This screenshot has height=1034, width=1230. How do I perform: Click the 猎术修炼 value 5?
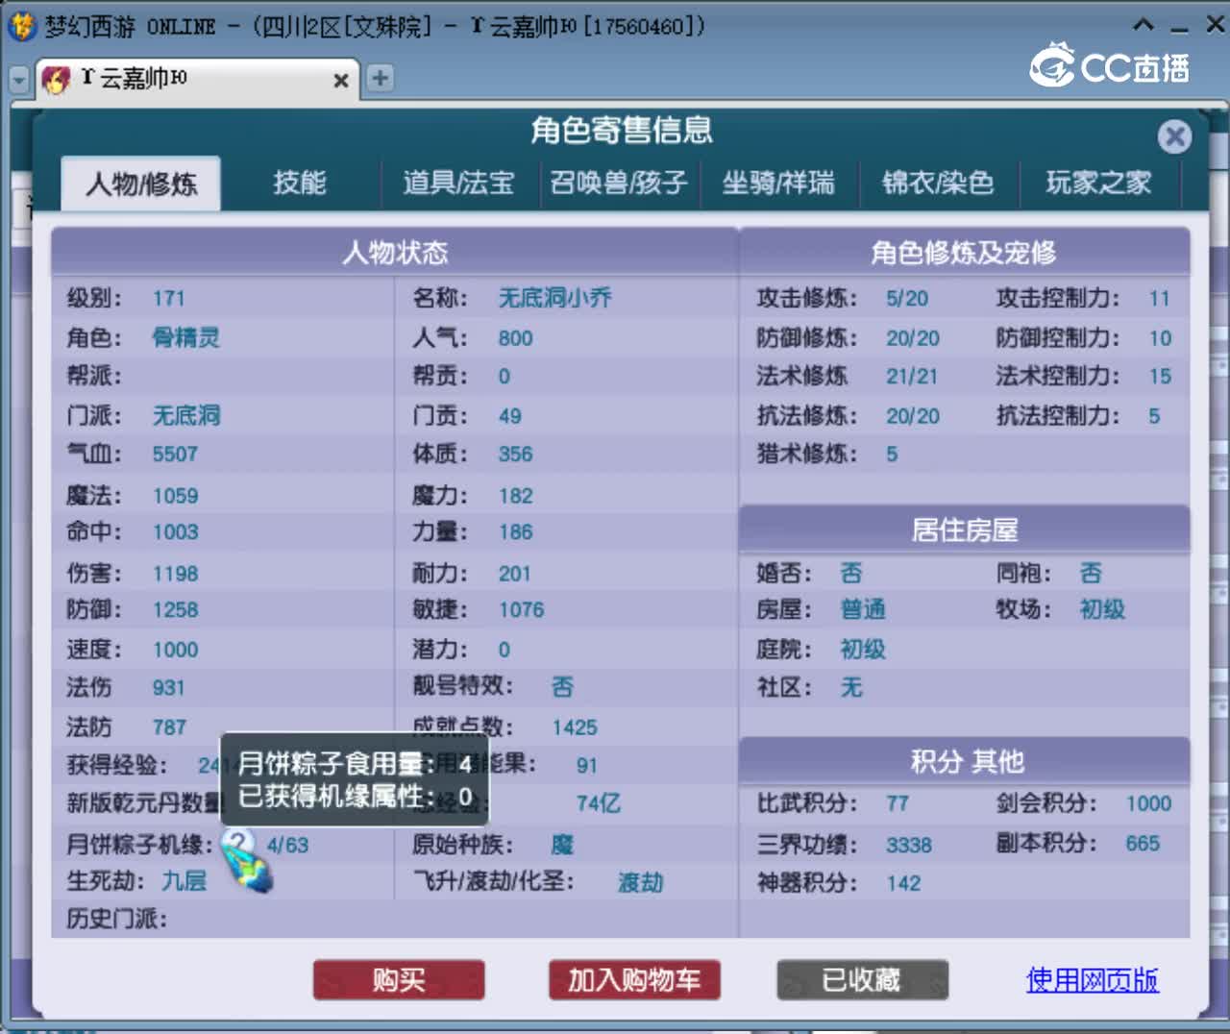[x=892, y=454]
